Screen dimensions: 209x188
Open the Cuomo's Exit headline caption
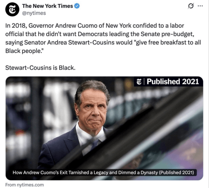pyautogui.click(x=103, y=172)
